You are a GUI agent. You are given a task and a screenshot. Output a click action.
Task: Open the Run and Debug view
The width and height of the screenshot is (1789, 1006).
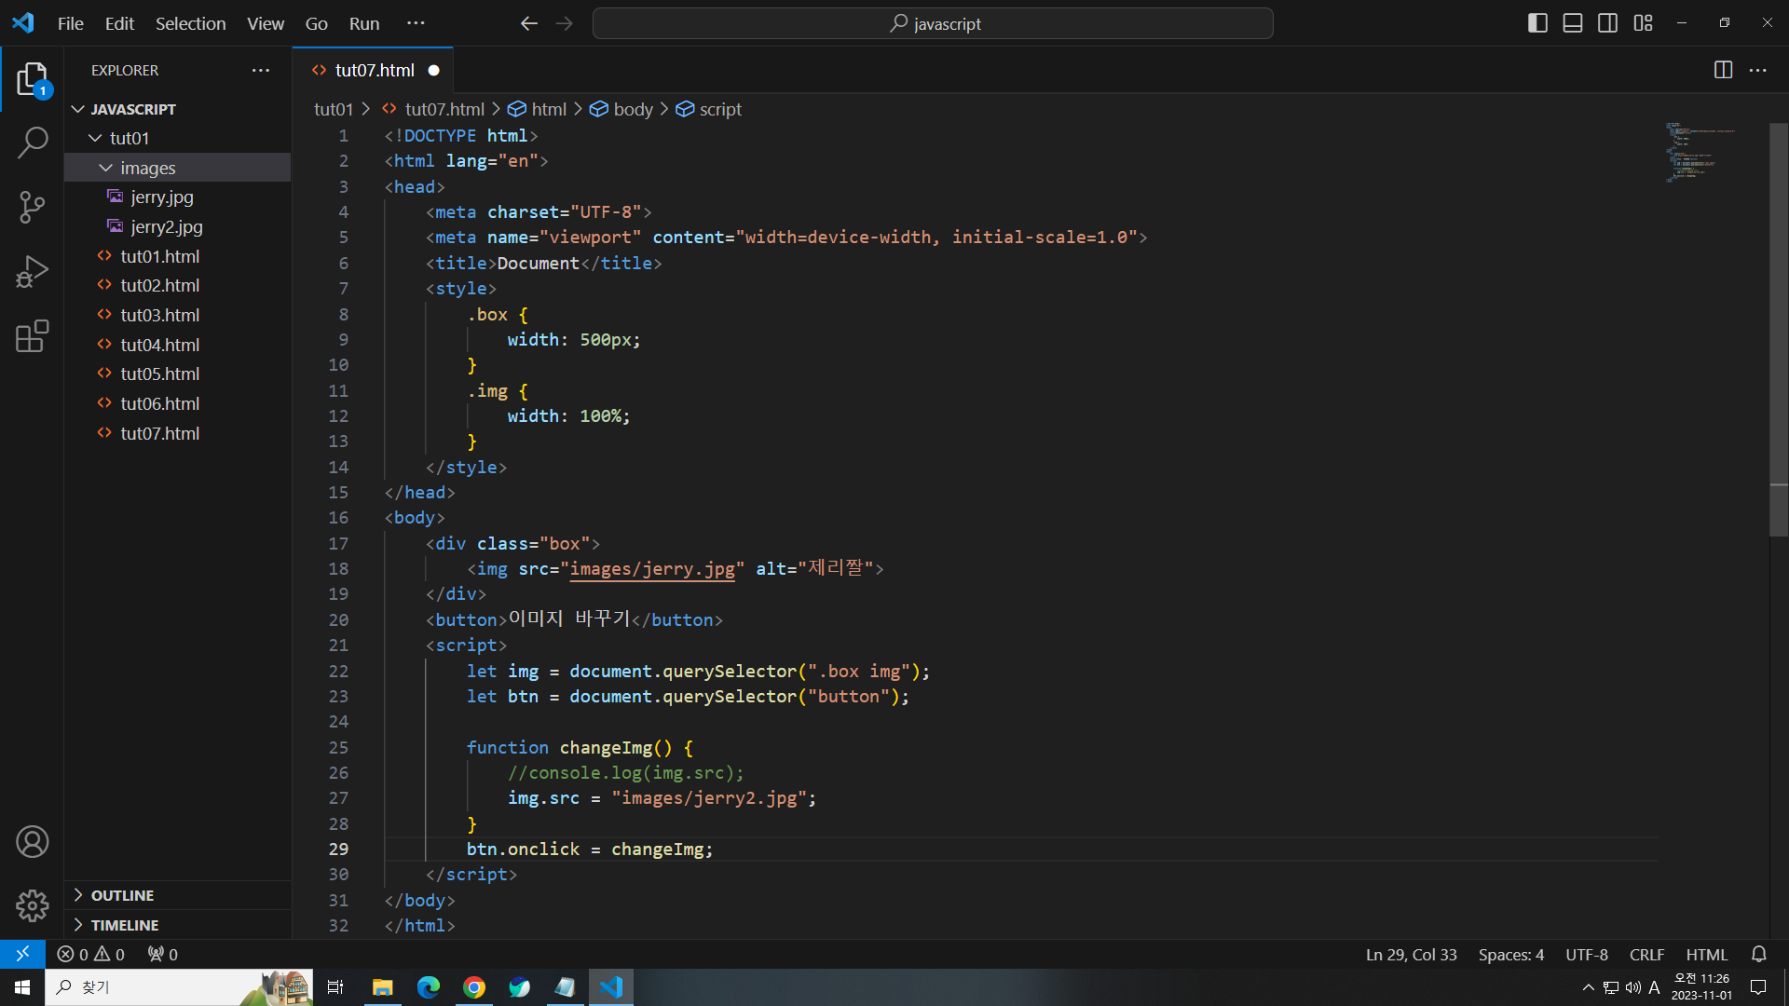point(33,272)
